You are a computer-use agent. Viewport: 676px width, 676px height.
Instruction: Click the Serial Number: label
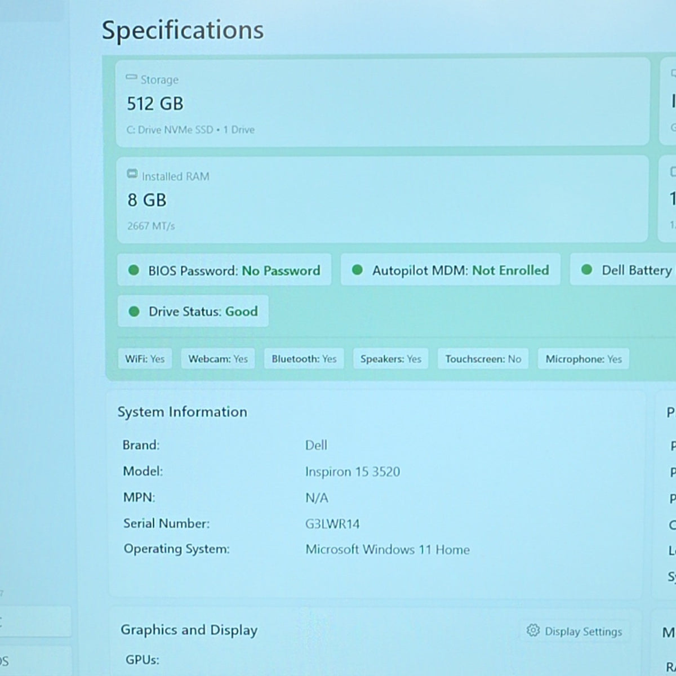[x=167, y=523]
